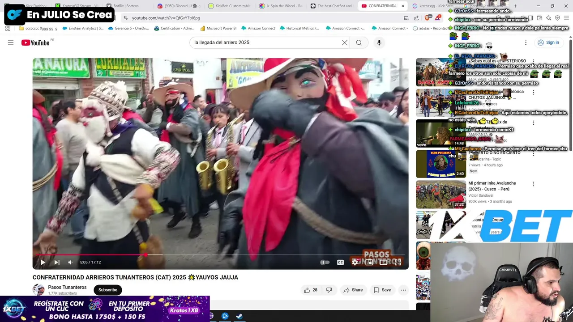
Task: Toggle closed captions CC button
Action: (340, 263)
